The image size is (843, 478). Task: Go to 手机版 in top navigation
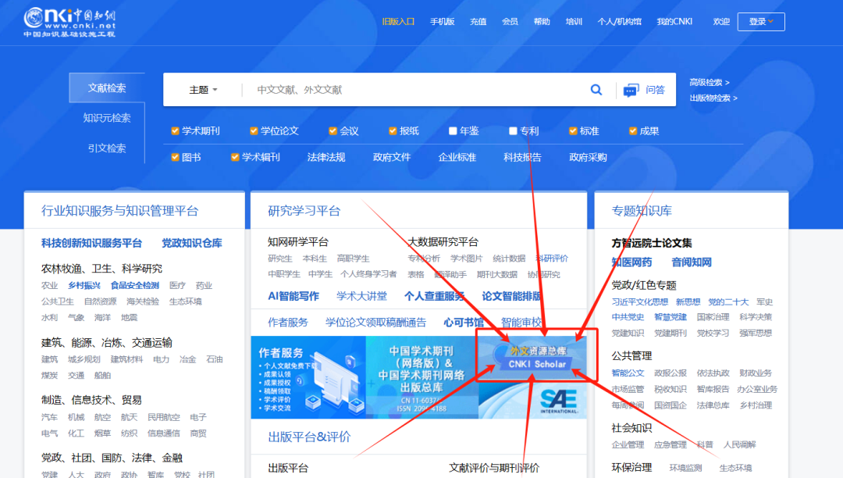pyautogui.click(x=442, y=22)
